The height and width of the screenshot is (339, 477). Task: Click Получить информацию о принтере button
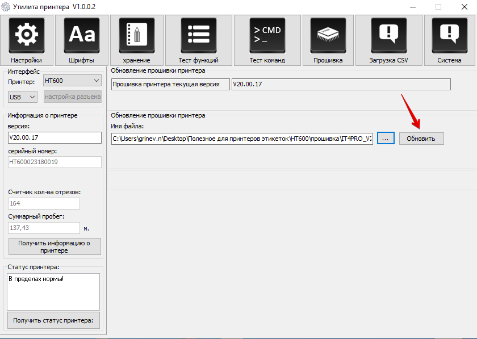55,246
